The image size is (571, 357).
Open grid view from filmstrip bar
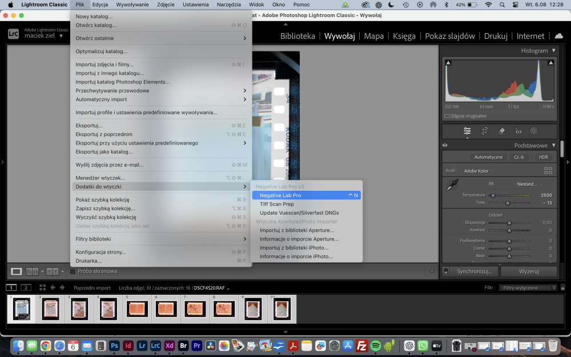click(42, 287)
